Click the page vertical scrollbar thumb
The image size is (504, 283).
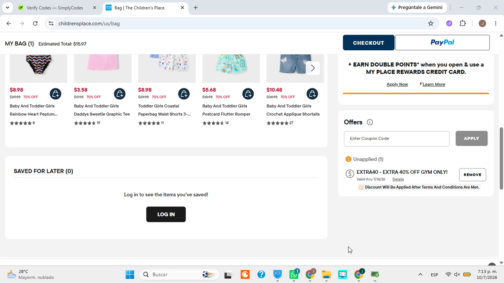(x=501, y=158)
